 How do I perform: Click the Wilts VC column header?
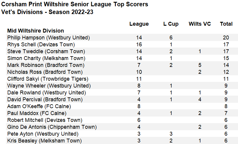pyautogui.click(x=200, y=24)
